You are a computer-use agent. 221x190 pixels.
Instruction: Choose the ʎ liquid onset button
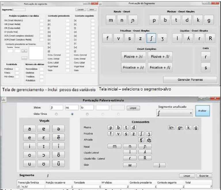pyautogui.click(x=188, y=38)
